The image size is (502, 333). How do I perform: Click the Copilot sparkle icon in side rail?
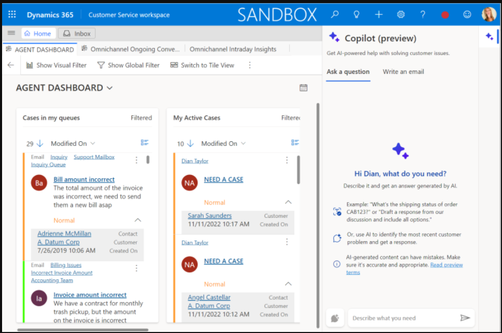[x=489, y=36]
